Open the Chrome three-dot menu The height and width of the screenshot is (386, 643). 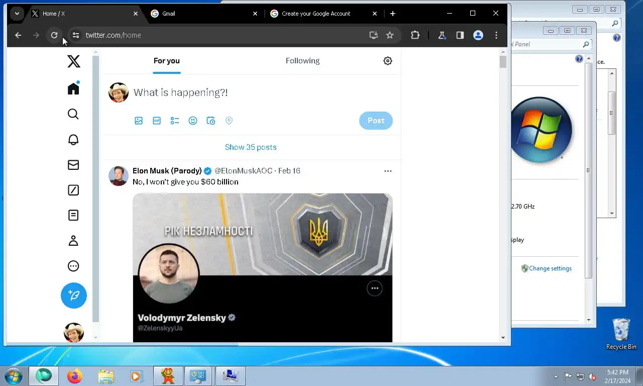pyautogui.click(x=496, y=35)
